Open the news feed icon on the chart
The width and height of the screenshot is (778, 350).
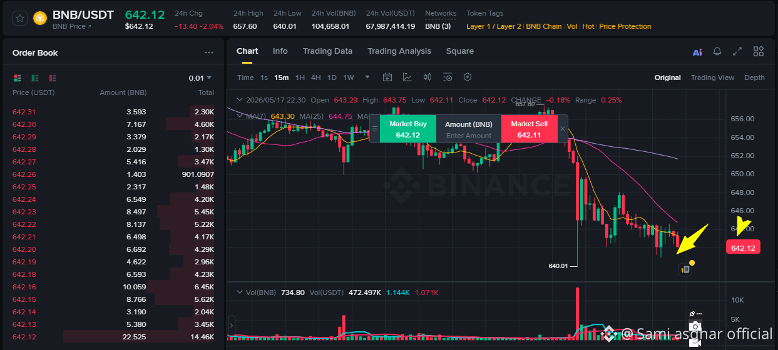pos(685,270)
